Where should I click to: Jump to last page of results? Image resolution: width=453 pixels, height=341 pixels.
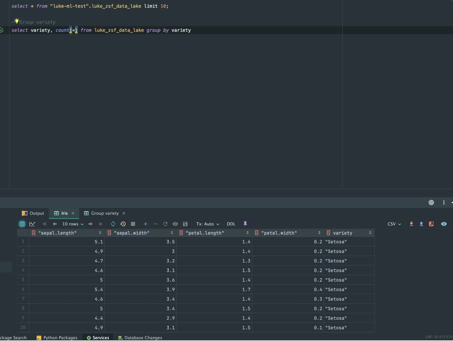(100, 224)
